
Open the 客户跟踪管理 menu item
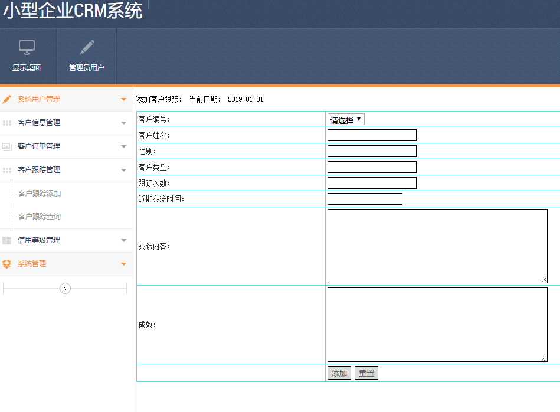click(x=67, y=170)
